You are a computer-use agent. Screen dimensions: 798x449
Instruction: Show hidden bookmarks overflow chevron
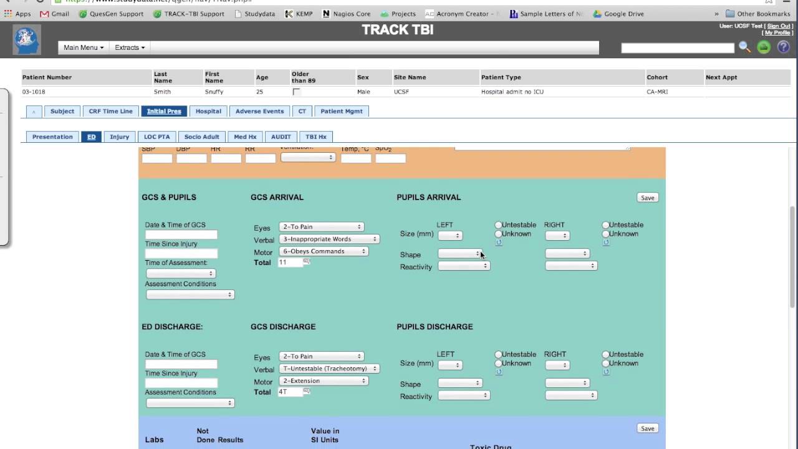click(716, 14)
